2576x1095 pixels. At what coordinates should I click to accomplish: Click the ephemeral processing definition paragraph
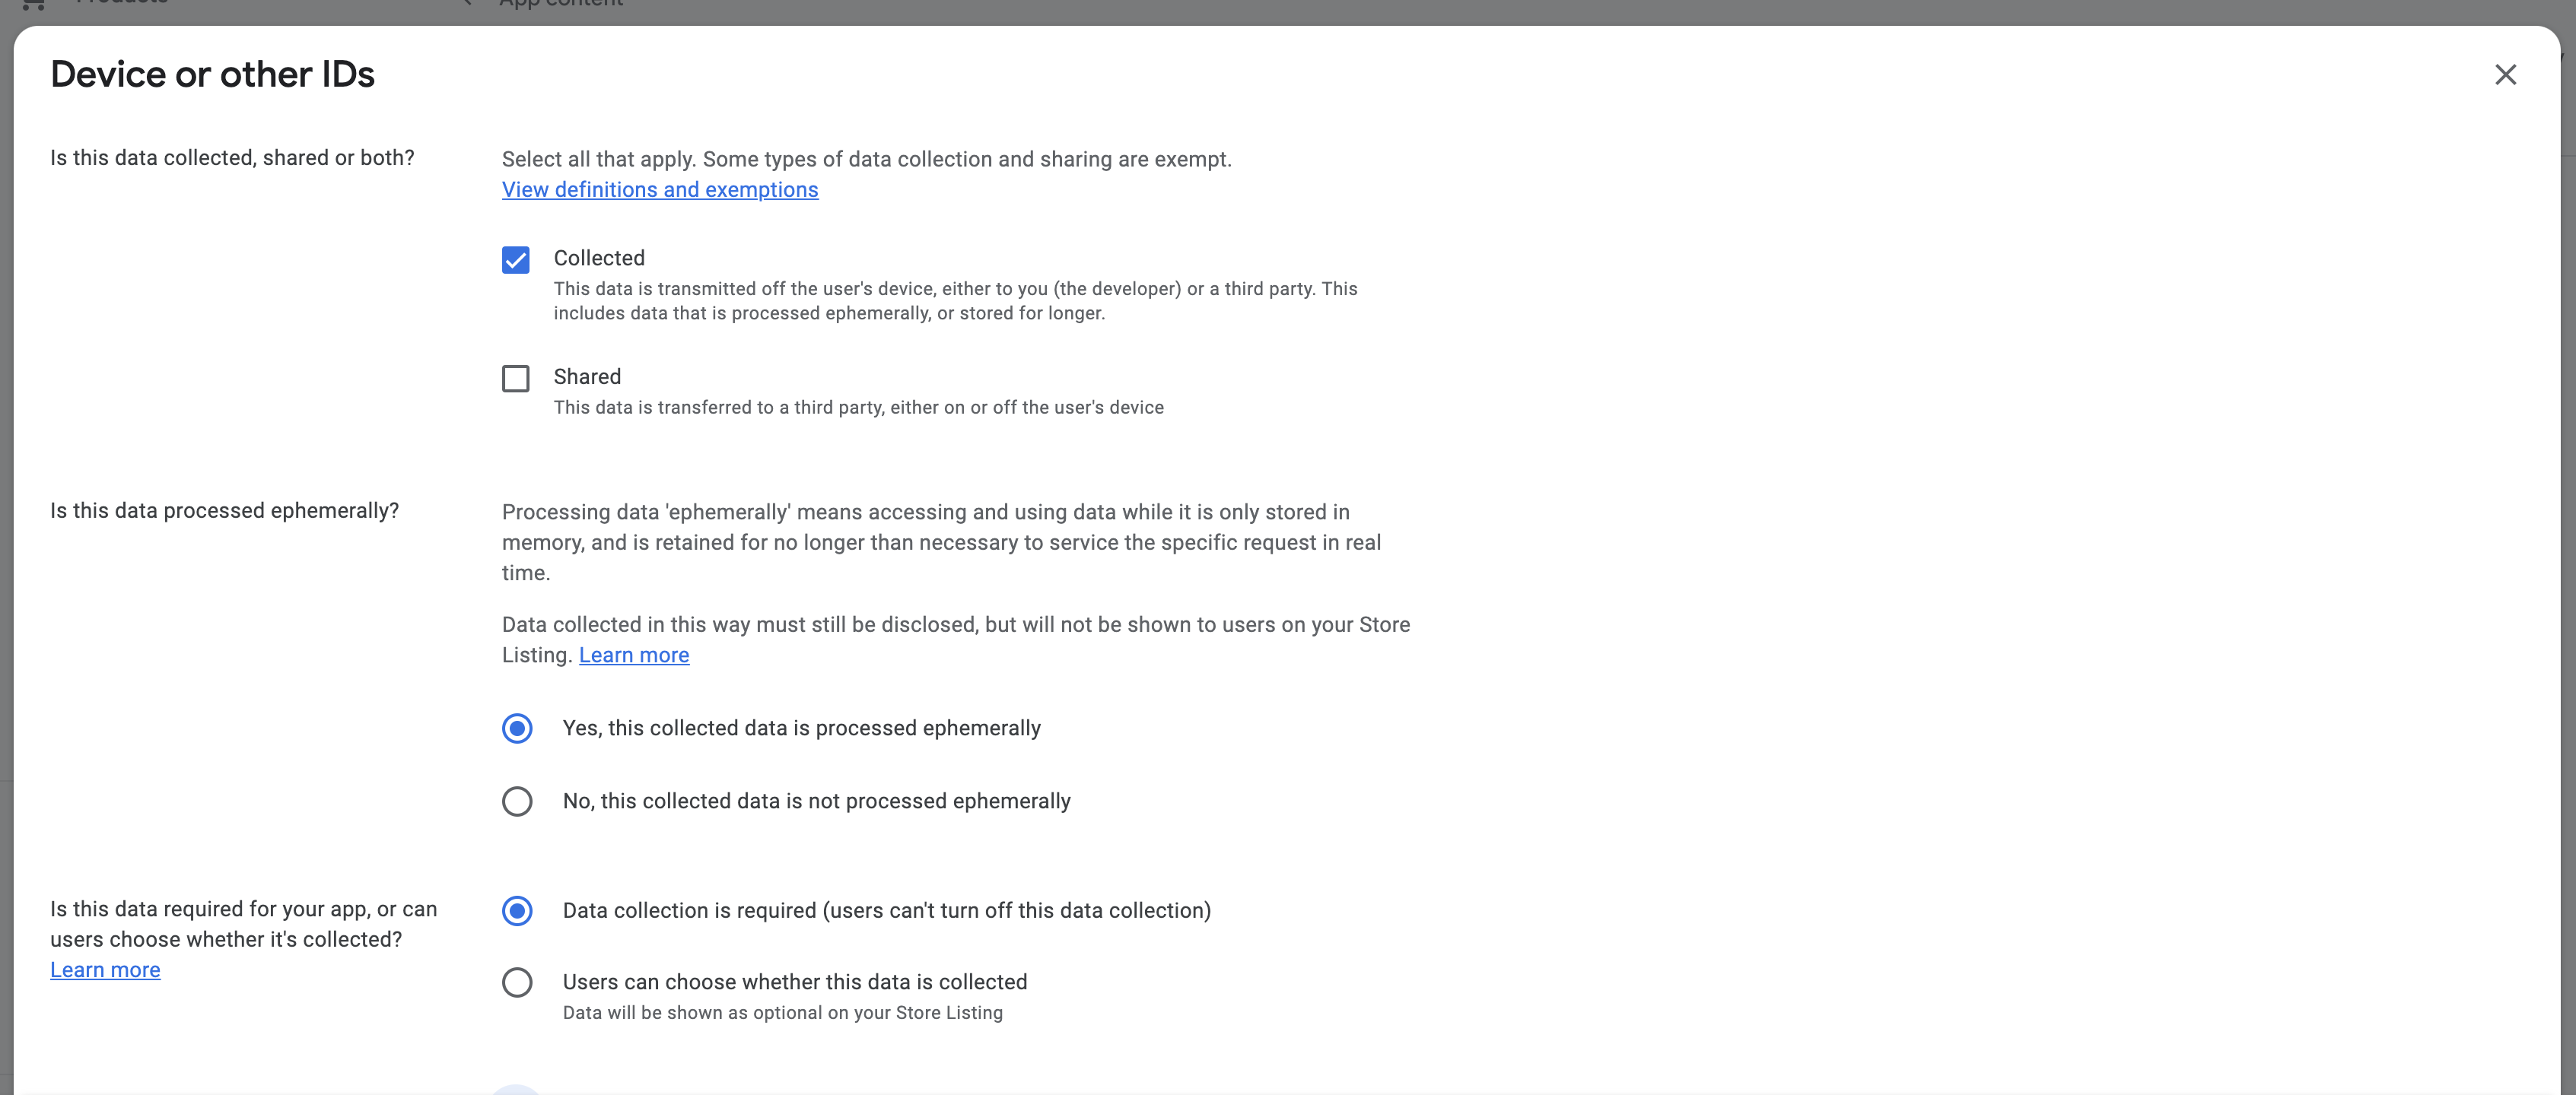pos(941,542)
